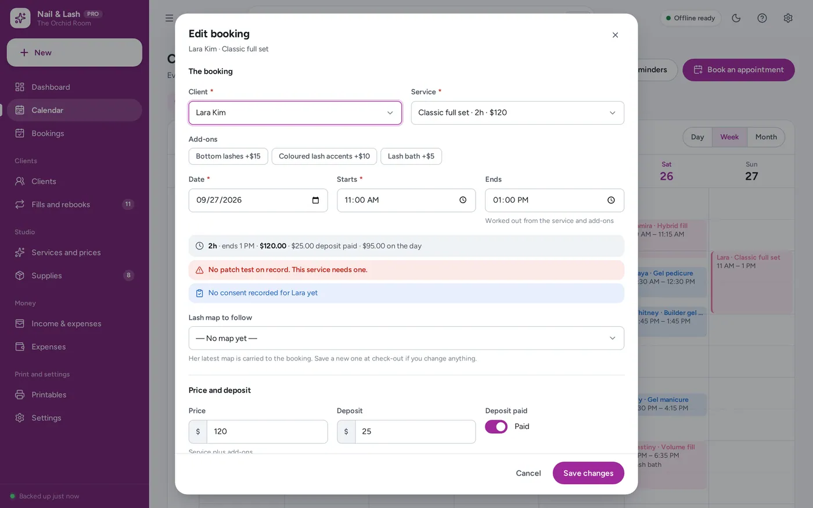
Task: Click the Offline ready status badge
Action: coord(690,18)
